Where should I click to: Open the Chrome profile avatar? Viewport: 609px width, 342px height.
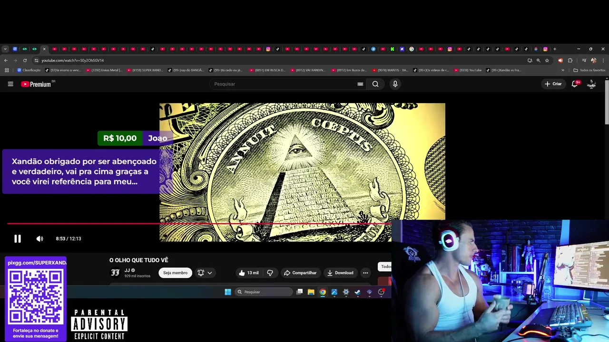click(593, 60)
